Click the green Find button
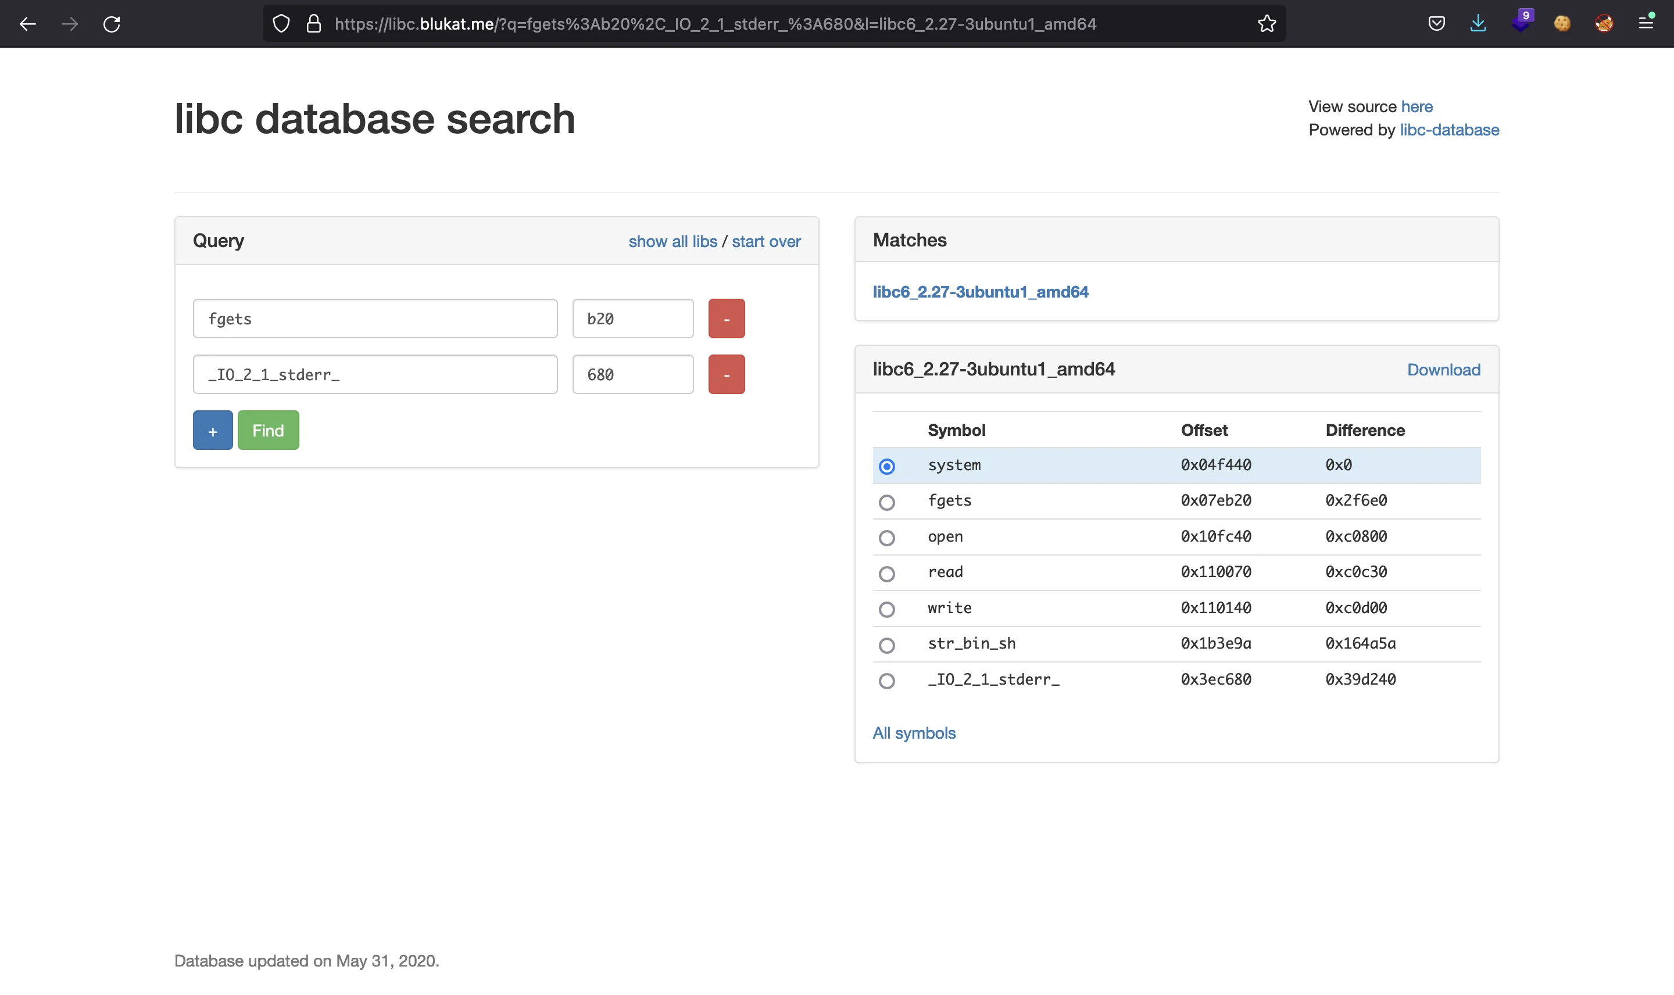1674x995 pixels. [268, 430]
